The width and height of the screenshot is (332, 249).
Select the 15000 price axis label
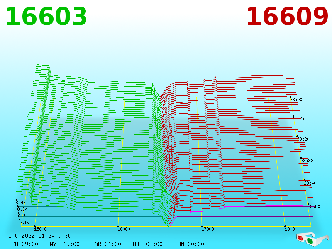(x=40, y=229)
